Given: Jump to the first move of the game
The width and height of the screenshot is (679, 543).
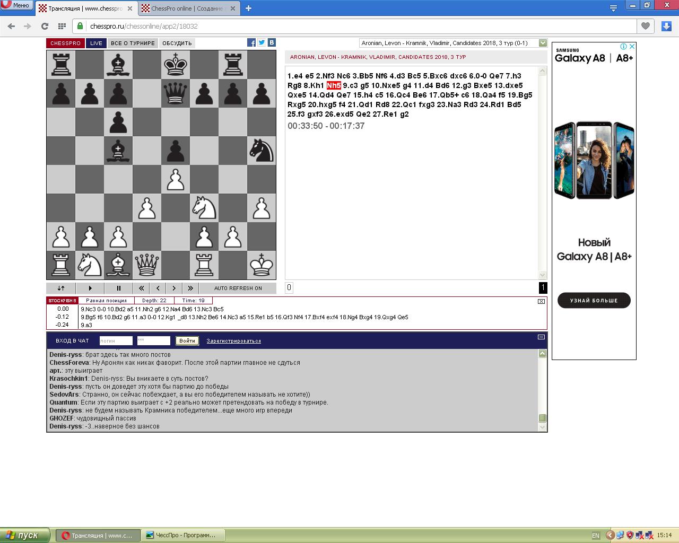Looking at the screenshot, I should [141, 288].
